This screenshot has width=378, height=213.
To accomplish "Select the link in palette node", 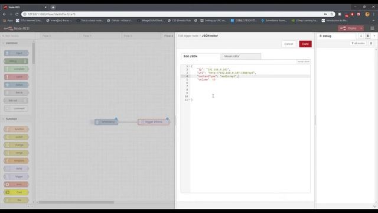I will point(17,93).
